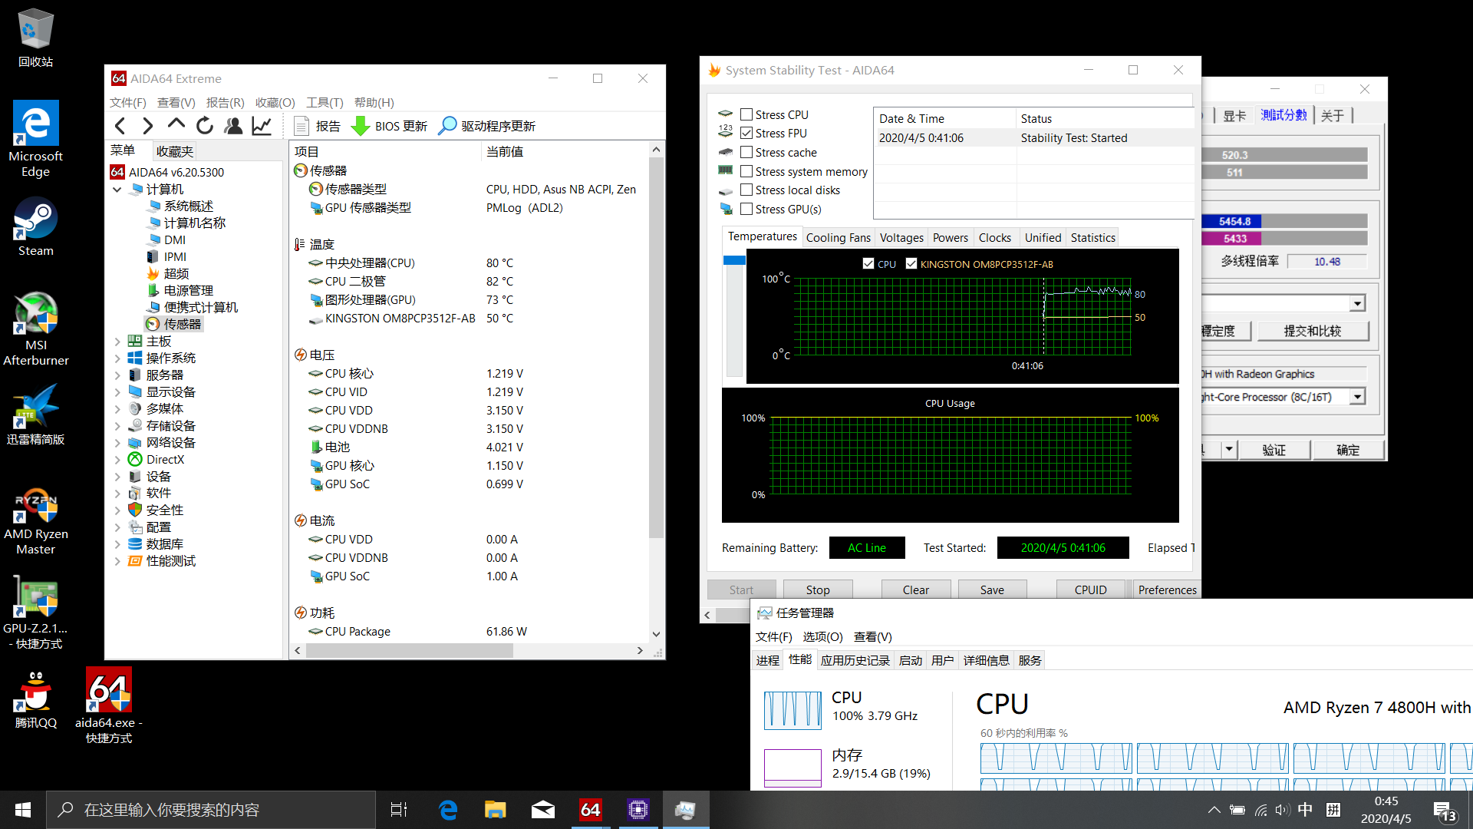Screen dimensions: 1473x829
Task: Open Edge from the taskbar
Action: click(448, 810)
